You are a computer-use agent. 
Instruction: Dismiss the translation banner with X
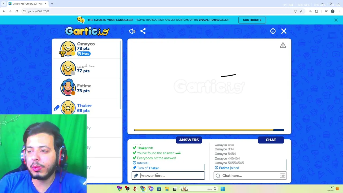336,20
